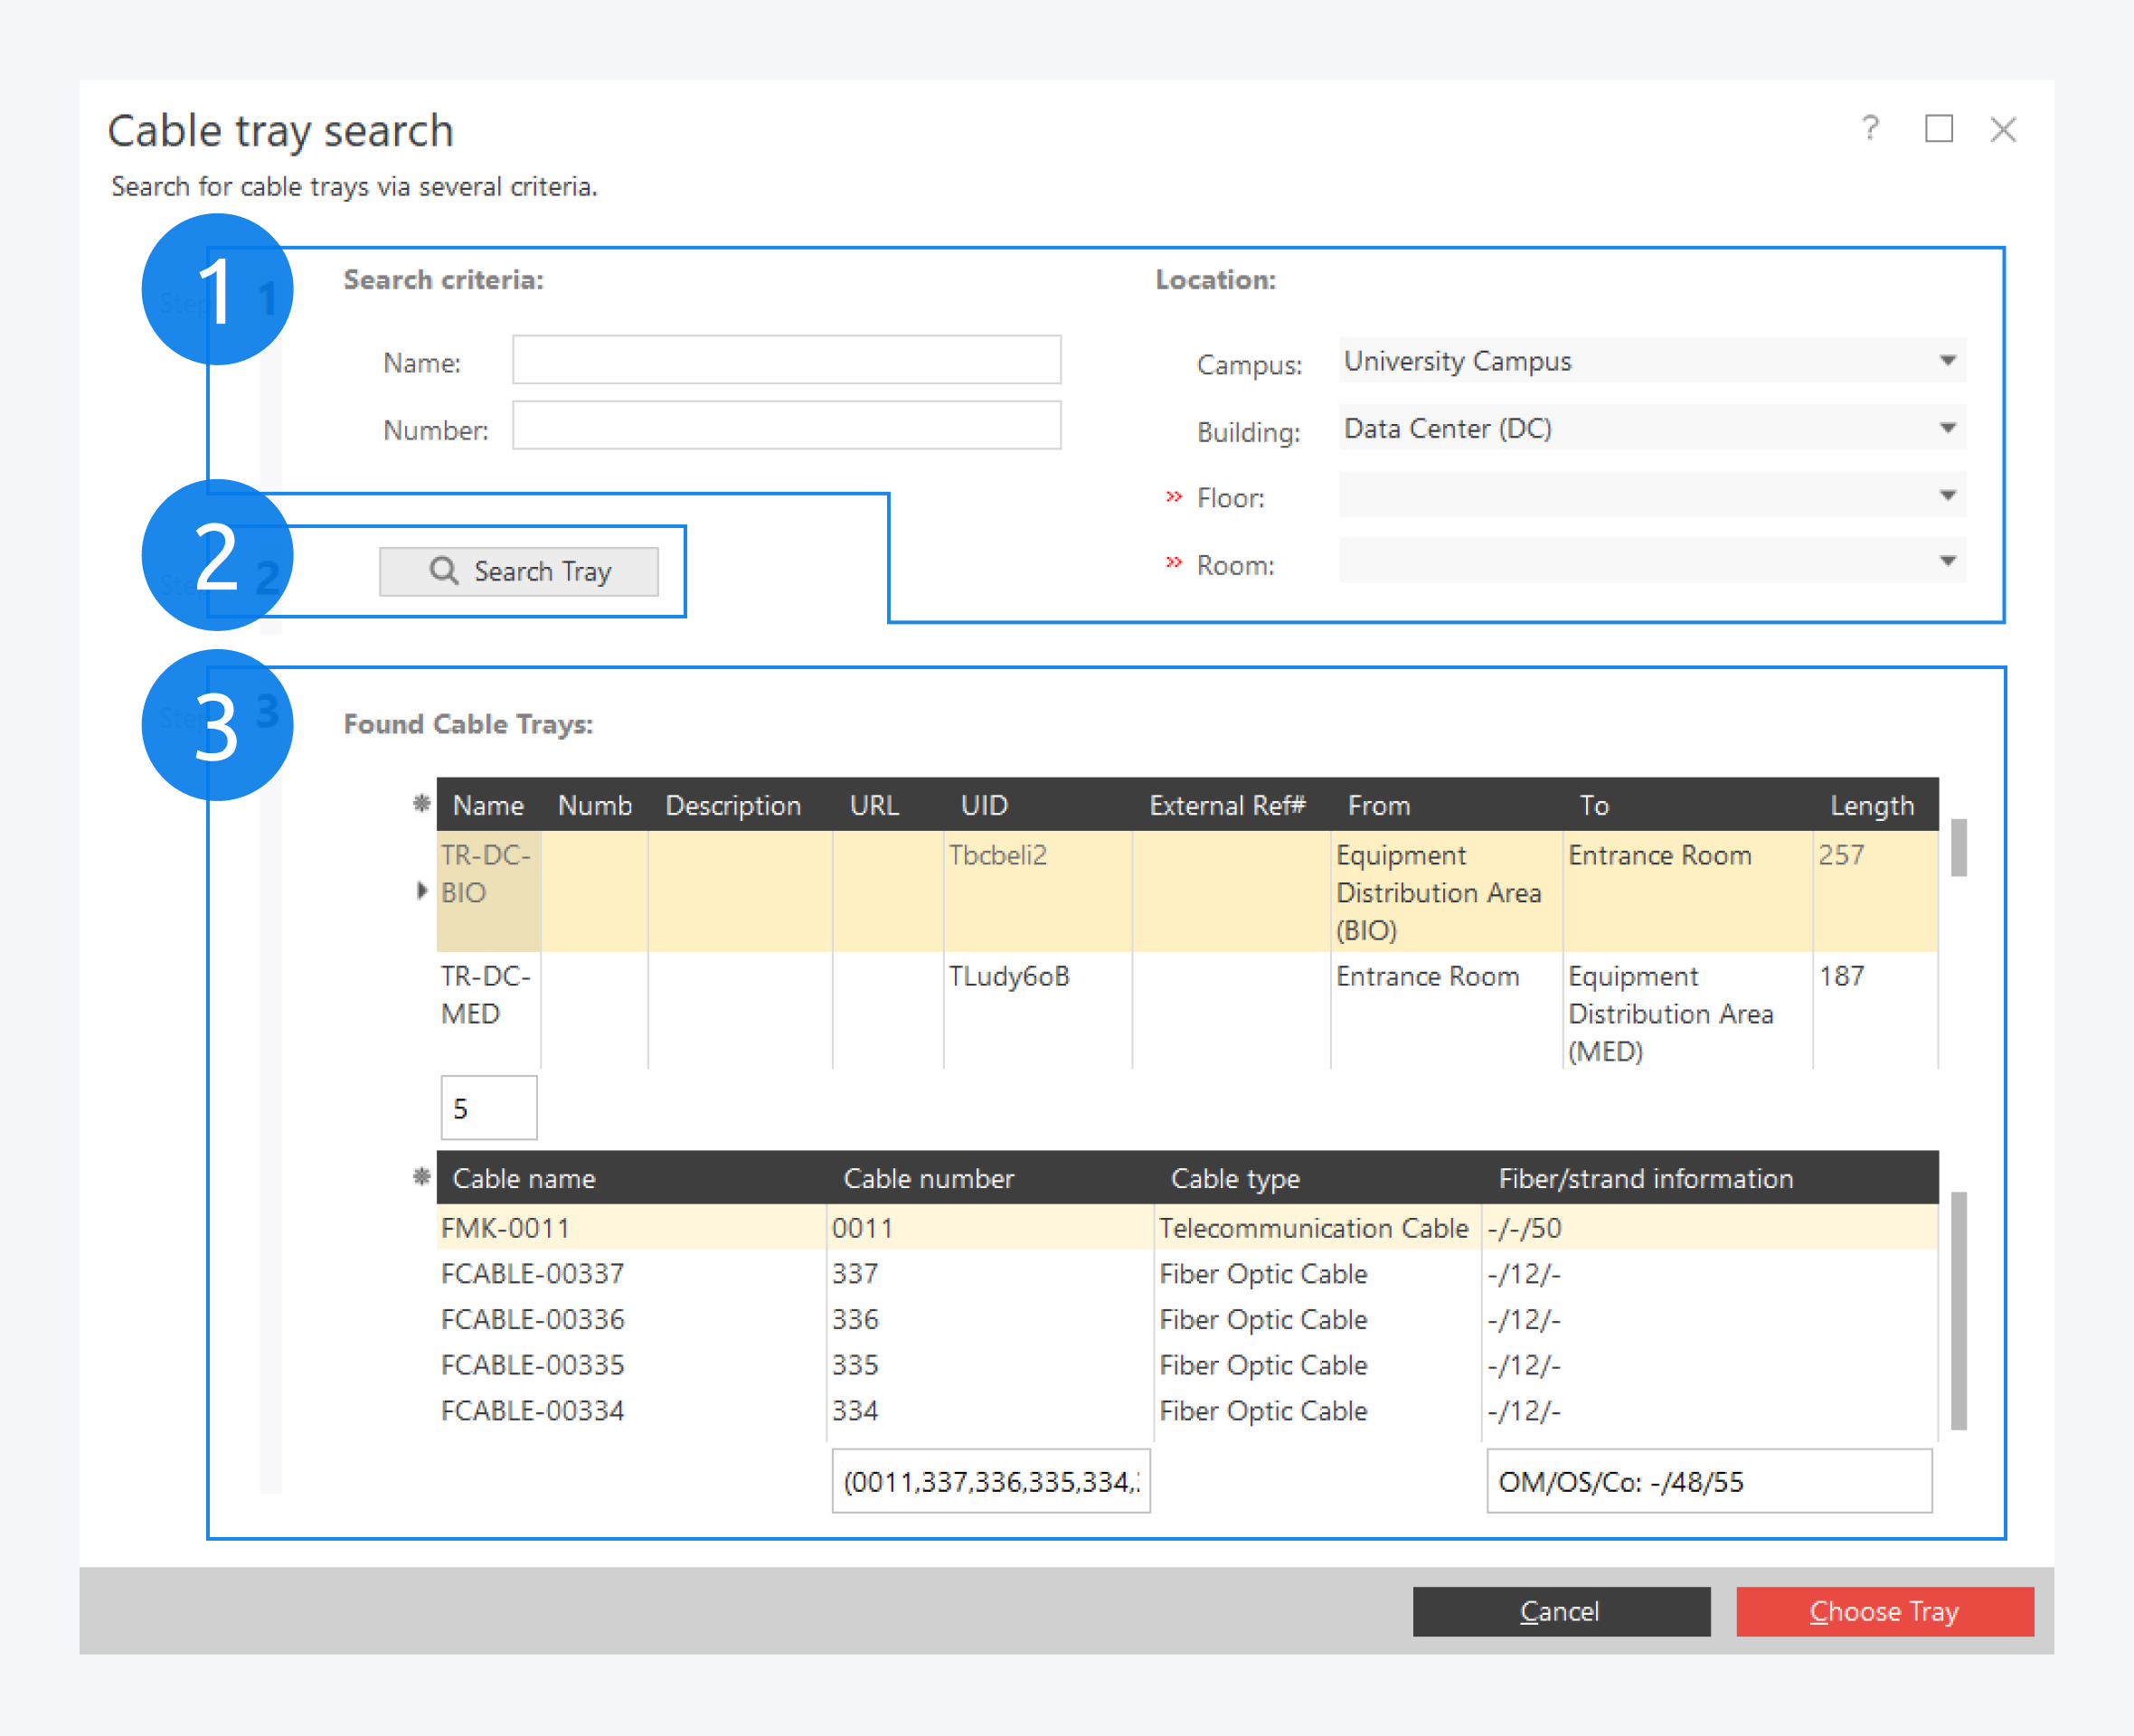
Task: Open the Floor dropdown
Action: coord(1947,495)
